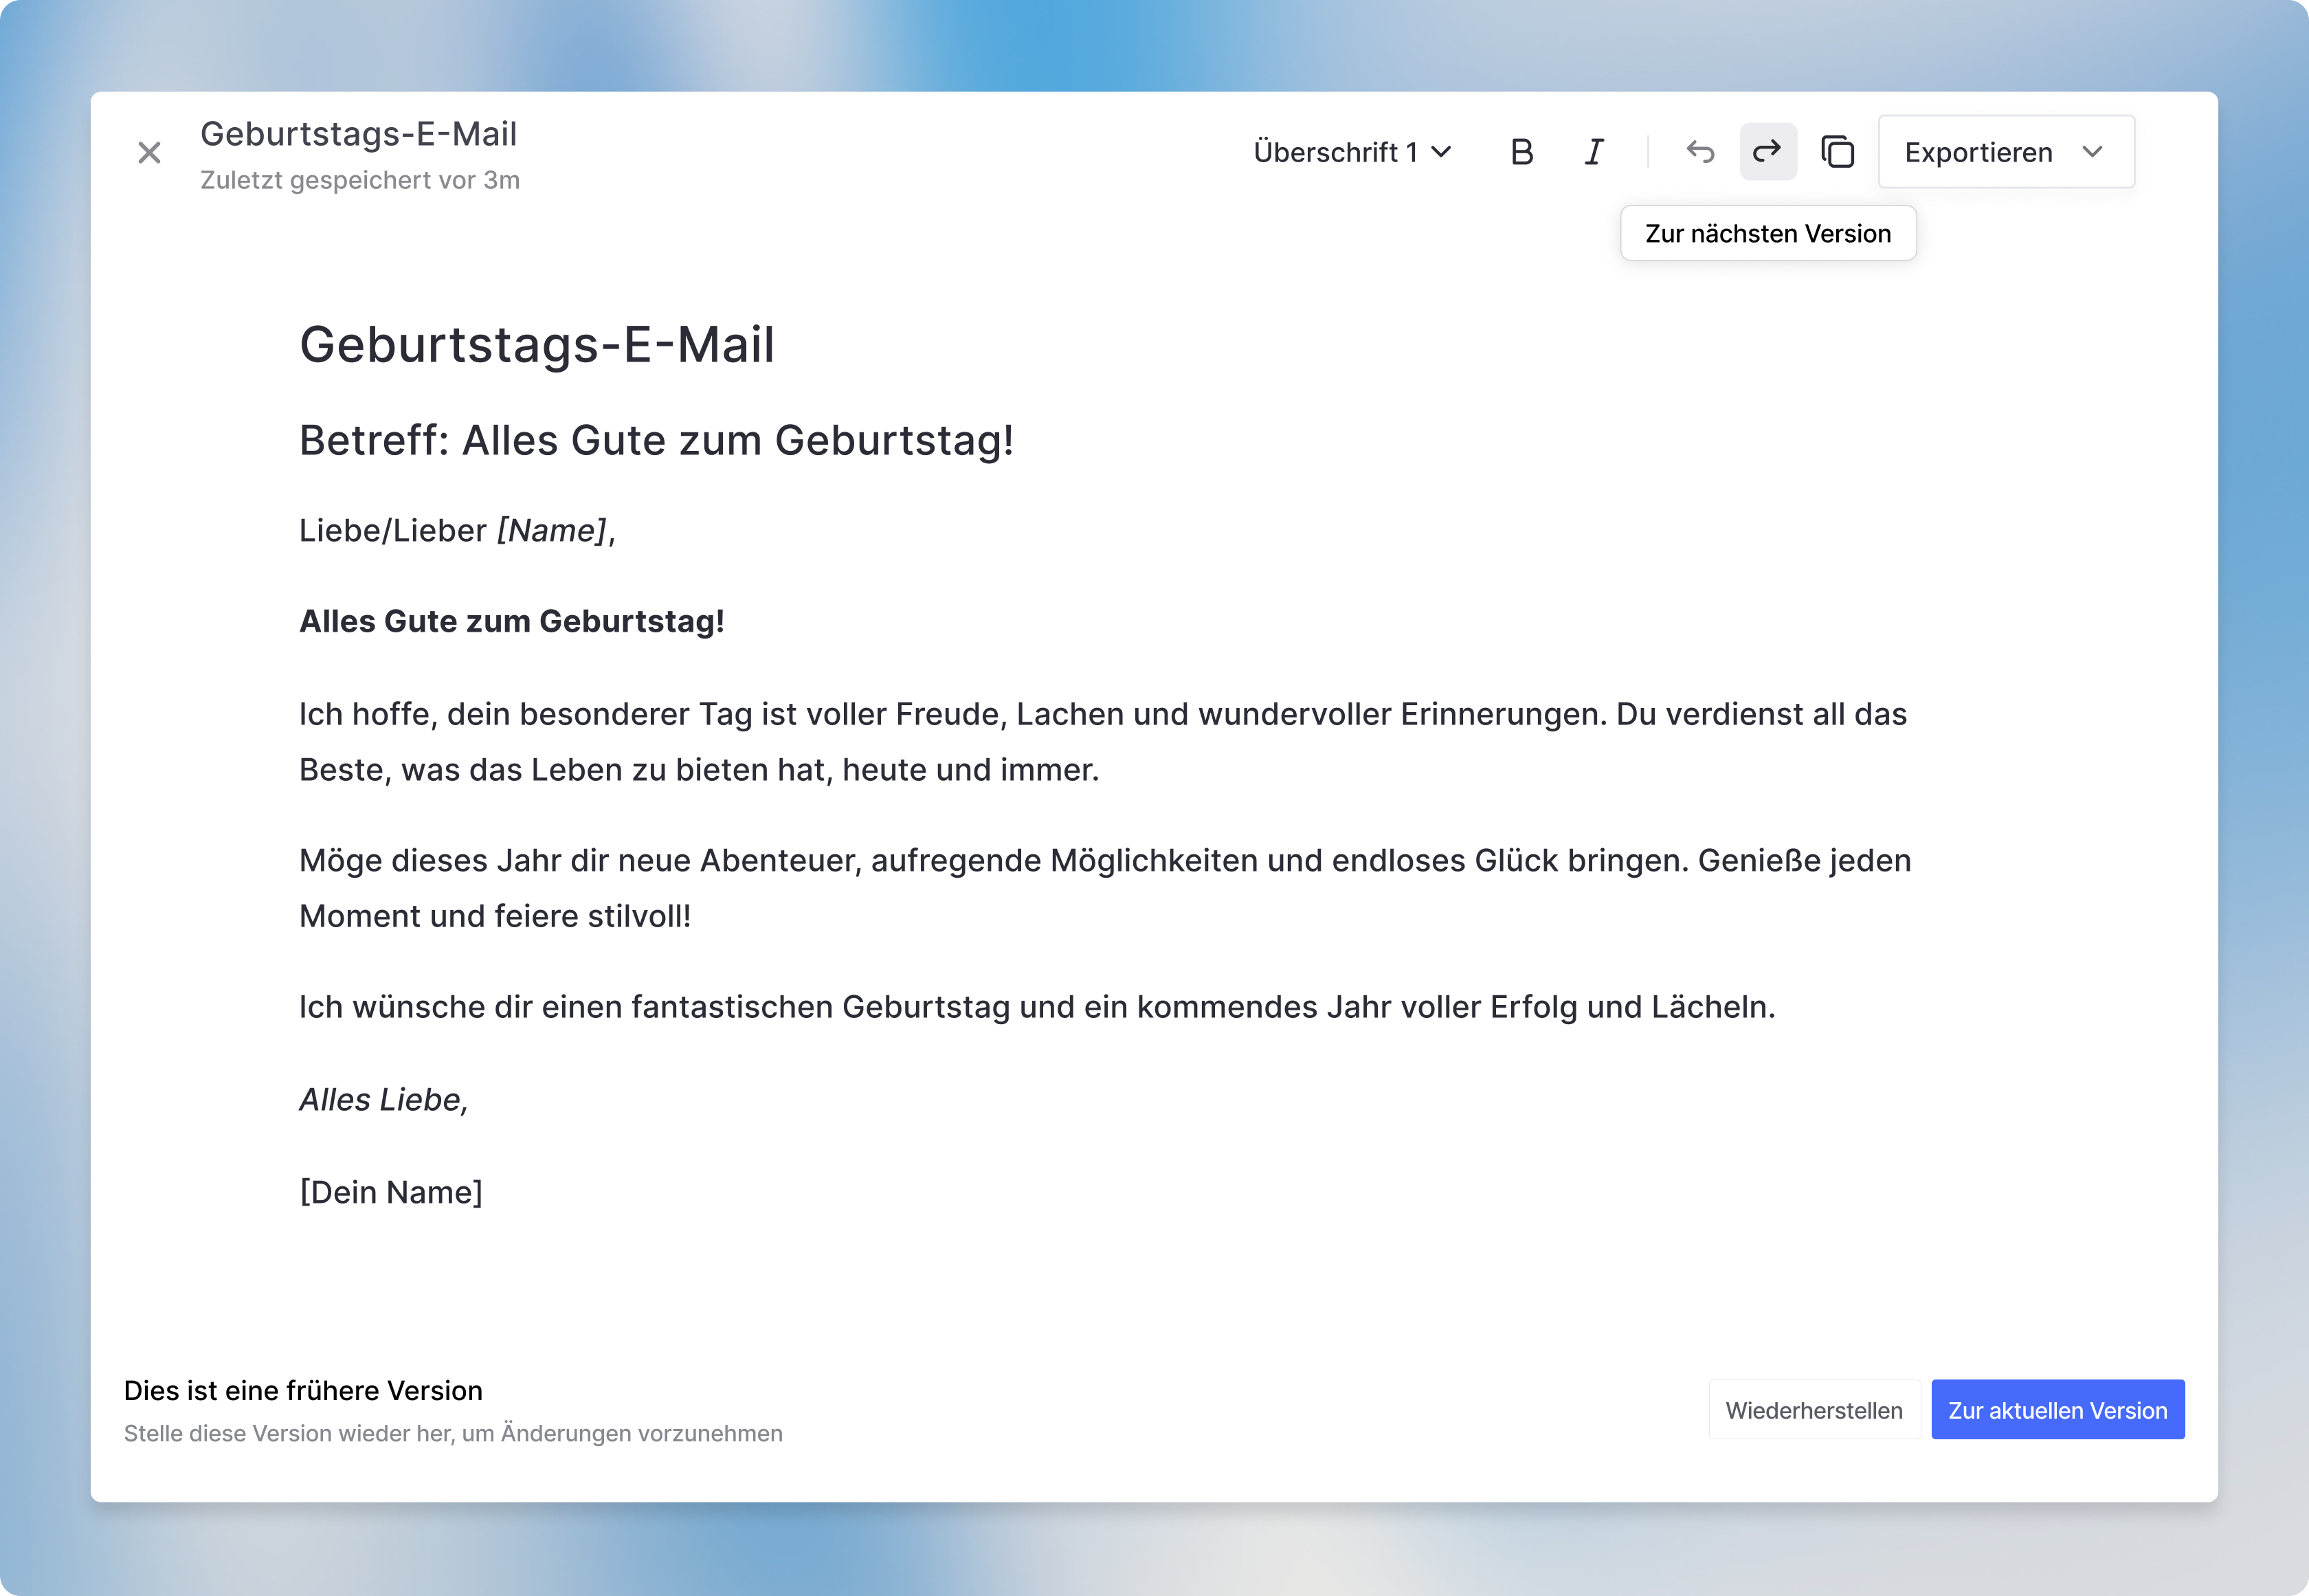Click the Exportieren chevron arrow

pyautogui.click(x=2092, y=152)
